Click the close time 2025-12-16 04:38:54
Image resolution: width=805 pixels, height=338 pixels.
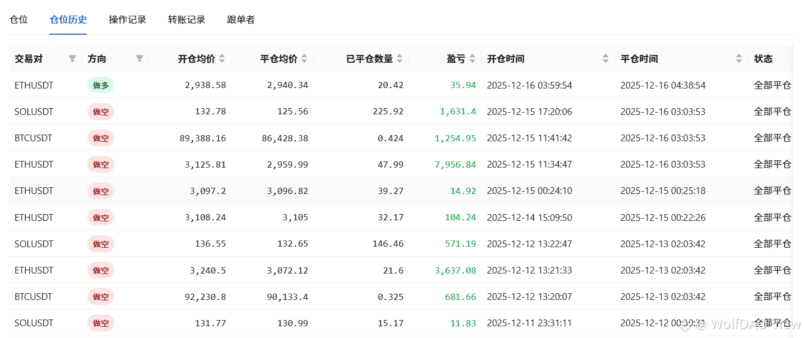(663, 85)
